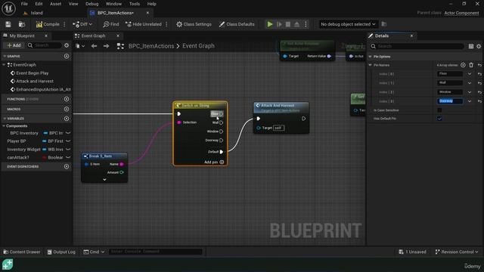Focus the Details search field
The width and height of the screenshot is (484, 272).
click(417, 46)
